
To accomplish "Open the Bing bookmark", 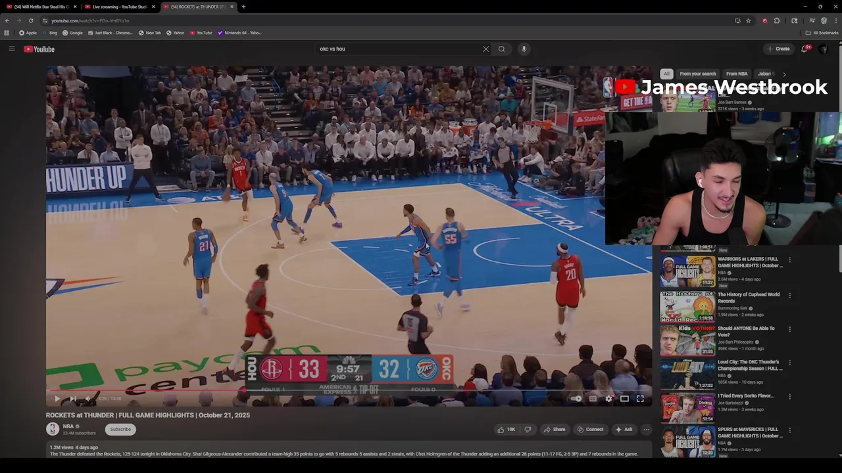I will tap(50, 33).
